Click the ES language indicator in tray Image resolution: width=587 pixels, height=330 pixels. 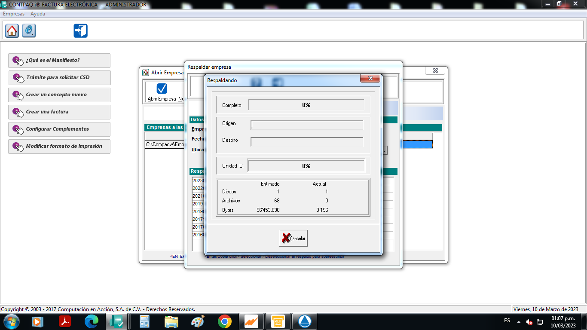tap(507, 321)
